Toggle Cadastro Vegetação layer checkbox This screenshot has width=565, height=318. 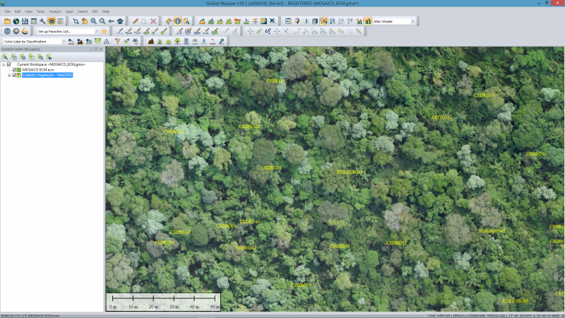pos(14,76)
